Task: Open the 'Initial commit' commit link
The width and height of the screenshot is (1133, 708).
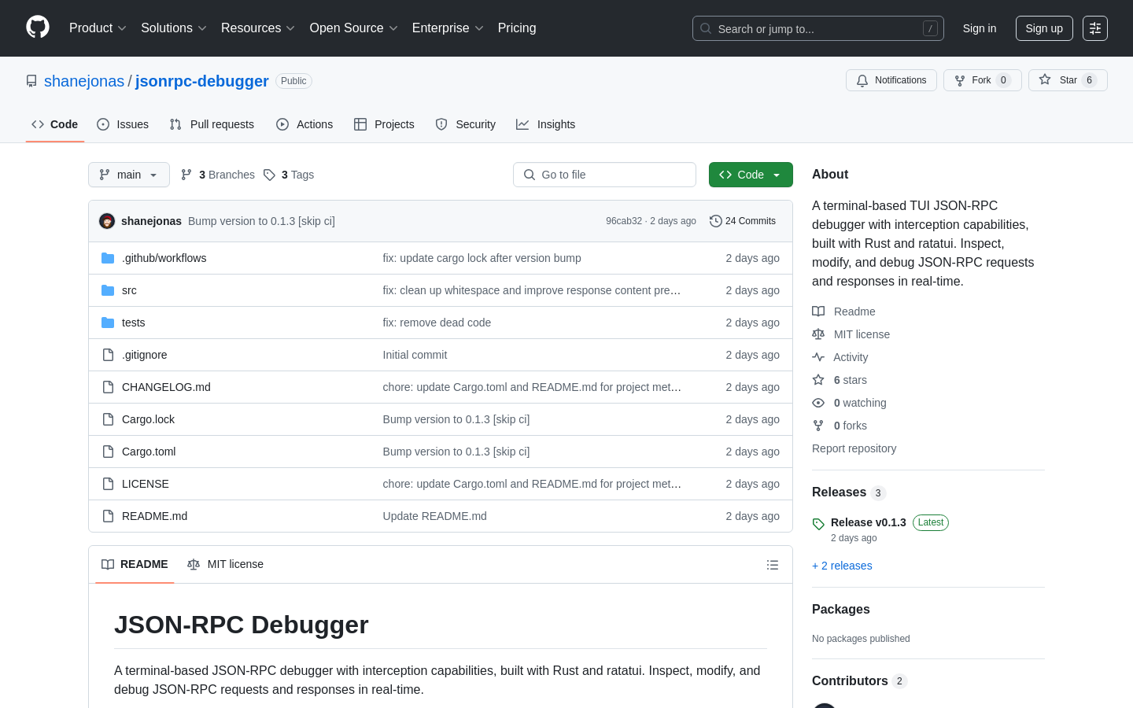Action: tap(415, 355)
